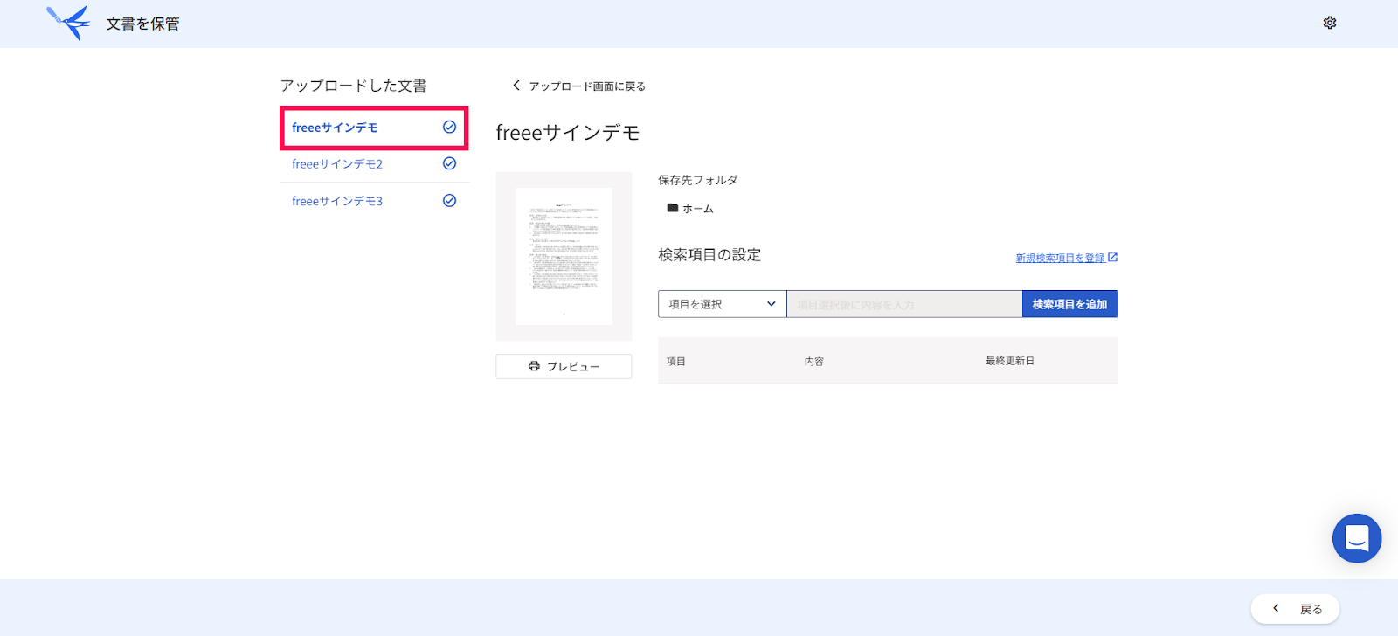Click 検索項目を追加 button
The height and width of the screenshot is (636, 1398).
point(1070,304)
